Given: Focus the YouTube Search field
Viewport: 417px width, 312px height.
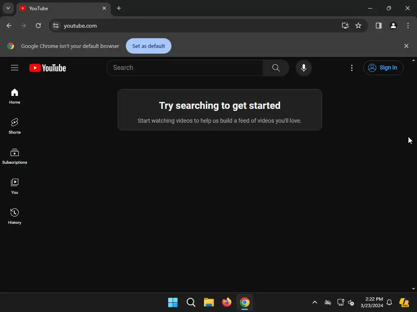Looking at the screenshot, I should 185,68.
